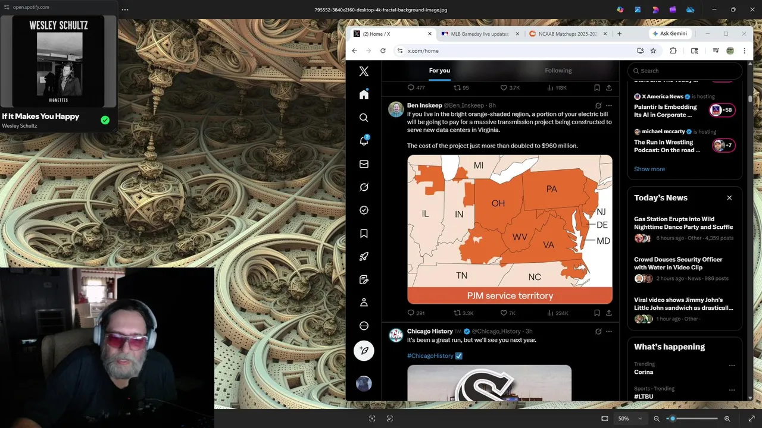Bookmark Ben Inskeep's post
762x428 pixels.
point(597,313)
